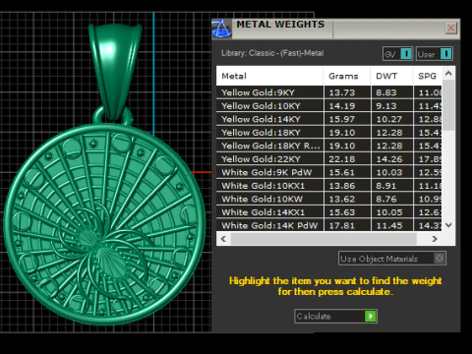Select the White Gold:10KW row
Image resolution: width=472 pixels, height=354 pixels.
329,199
